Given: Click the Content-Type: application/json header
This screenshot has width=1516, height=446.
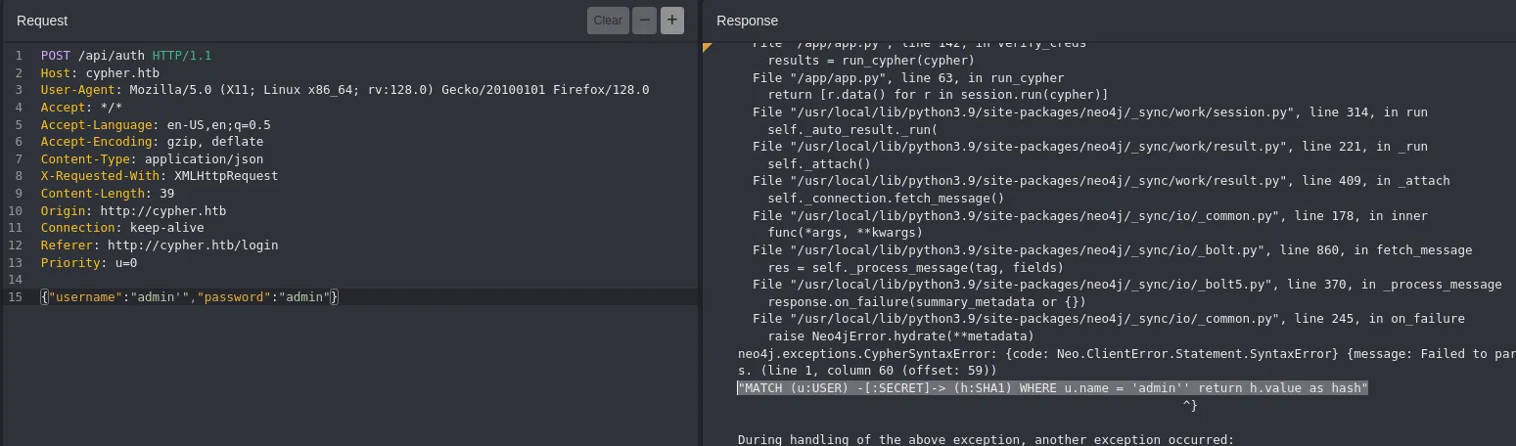Looking at the screenshot, I should [x=152, y=158].
